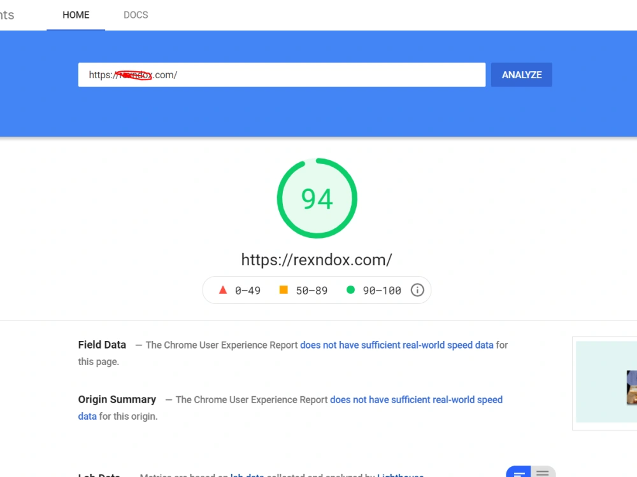The width and height of the screenshot is (637, 477).
Task: Click the Origin Summary heading
Action: point(117,399)
